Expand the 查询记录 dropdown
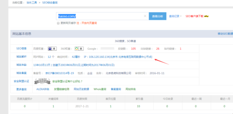The image size is (233, 114). [x=175, y=16]
